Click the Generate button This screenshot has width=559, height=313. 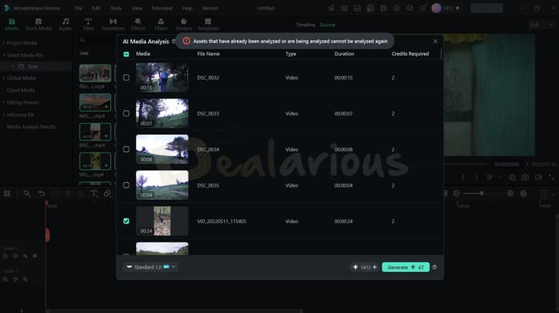(406, 267)
